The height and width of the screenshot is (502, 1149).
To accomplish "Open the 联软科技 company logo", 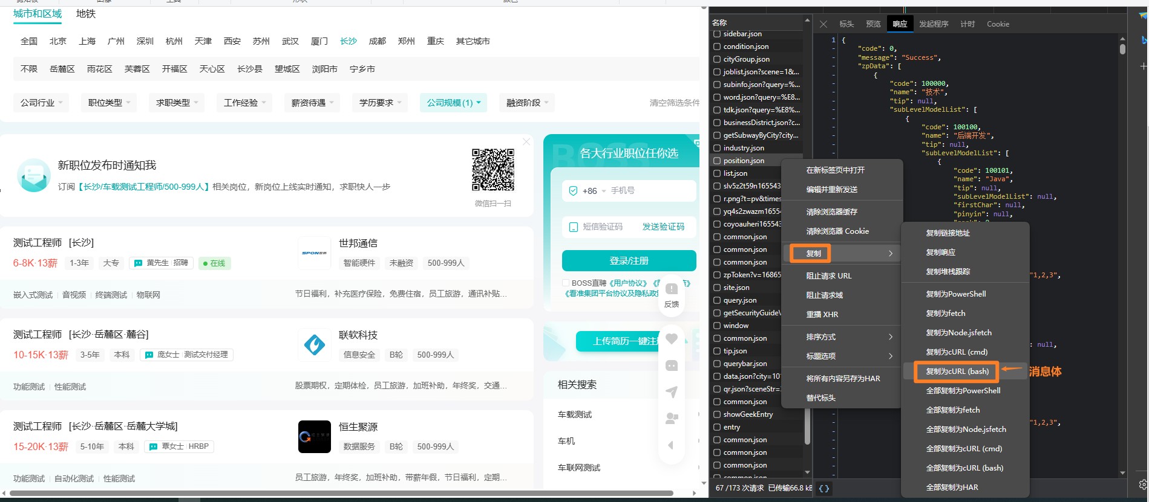I will (314, 345).
